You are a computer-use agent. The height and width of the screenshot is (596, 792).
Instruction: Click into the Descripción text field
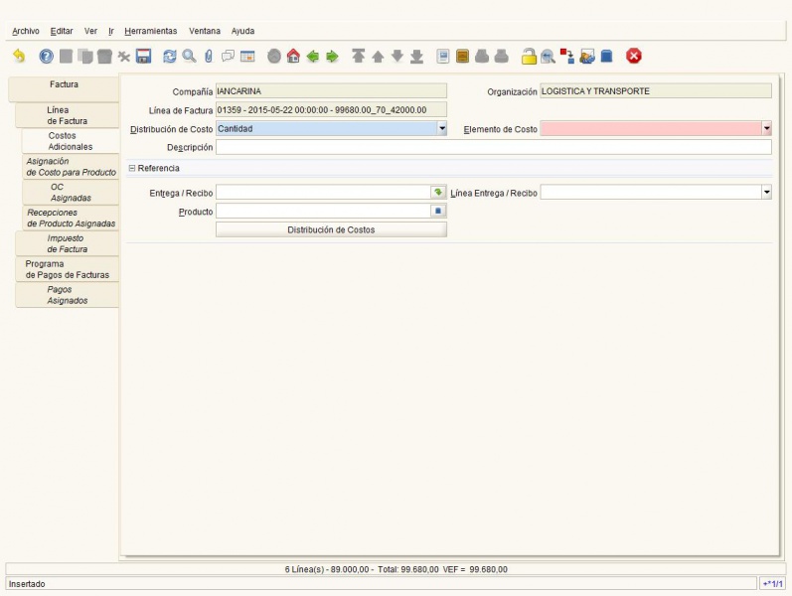point(493,147)
